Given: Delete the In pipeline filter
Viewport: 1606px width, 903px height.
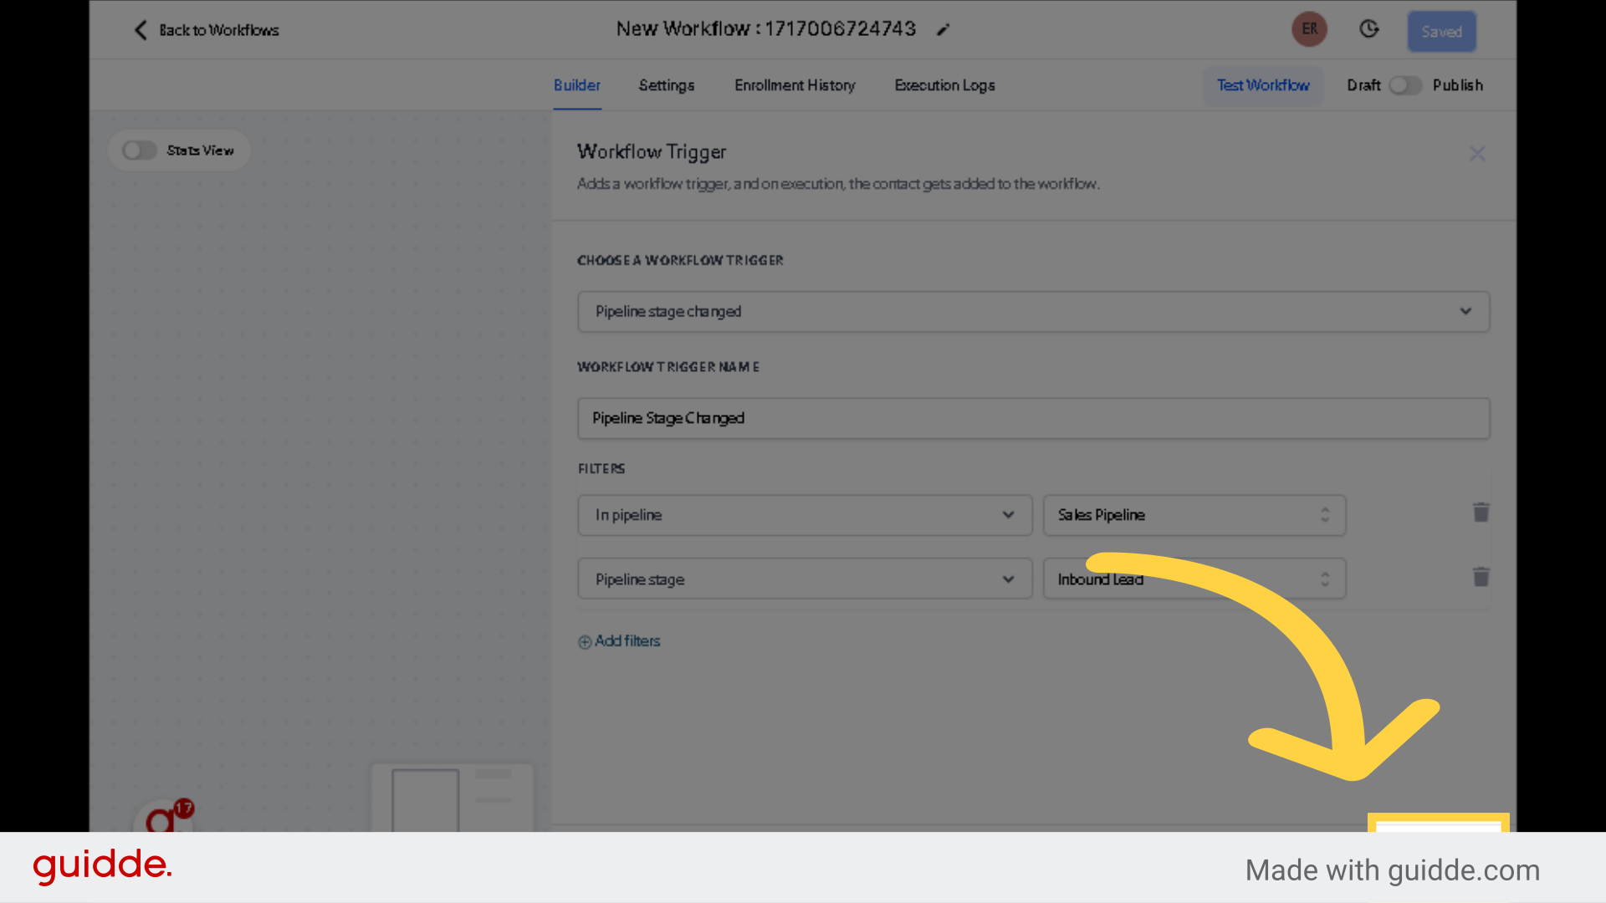Looking at the screenshot, I should coord(1481,513).
